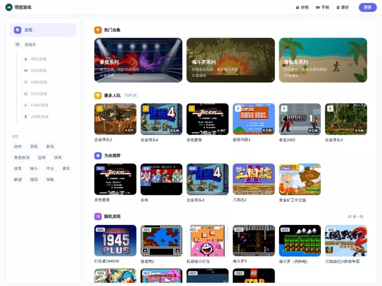Filter by 角色扮演 genre tag
The width and height of the screenshot is (382, 286).
21,158
